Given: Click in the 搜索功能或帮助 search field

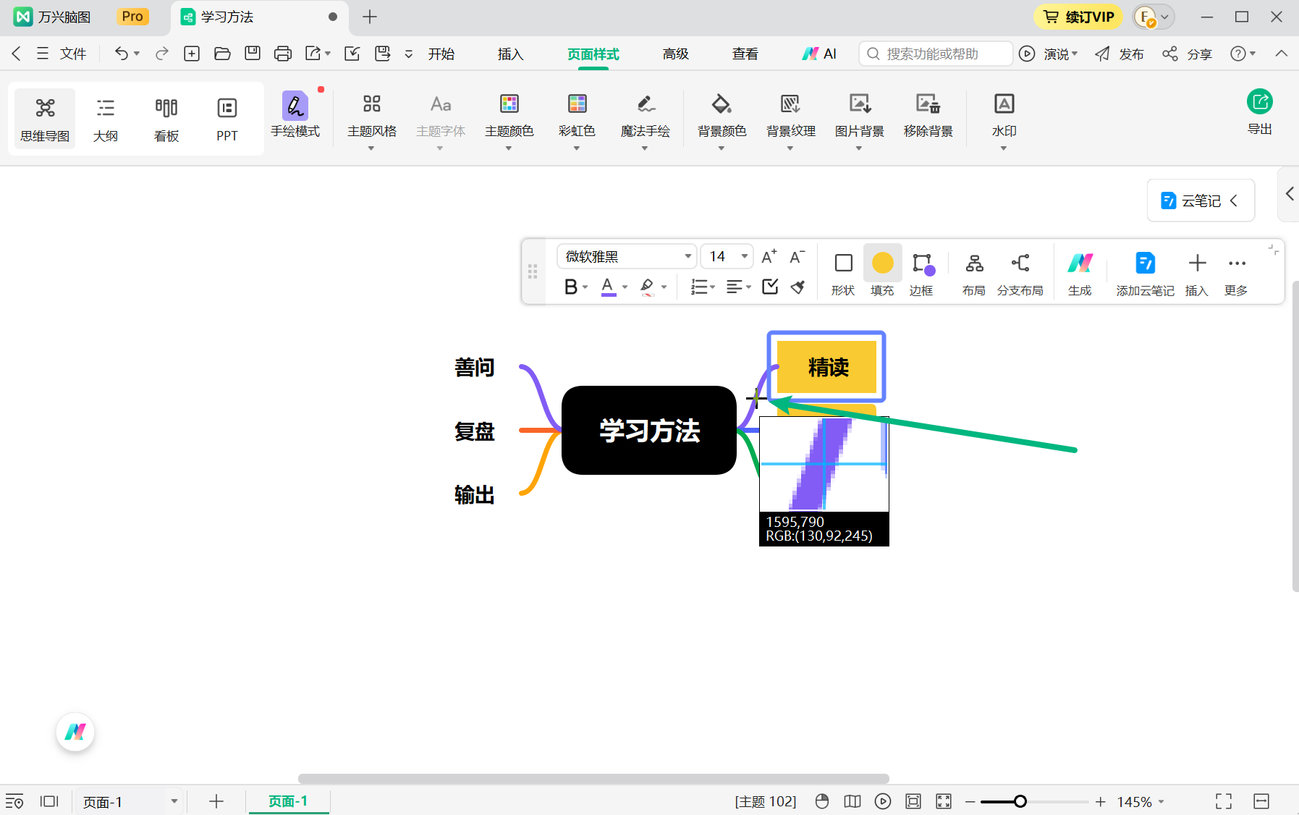Looking at the screenshot, I should pos(936,54).
